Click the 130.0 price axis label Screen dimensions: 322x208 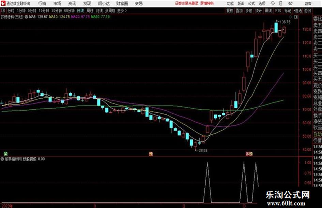307,29
